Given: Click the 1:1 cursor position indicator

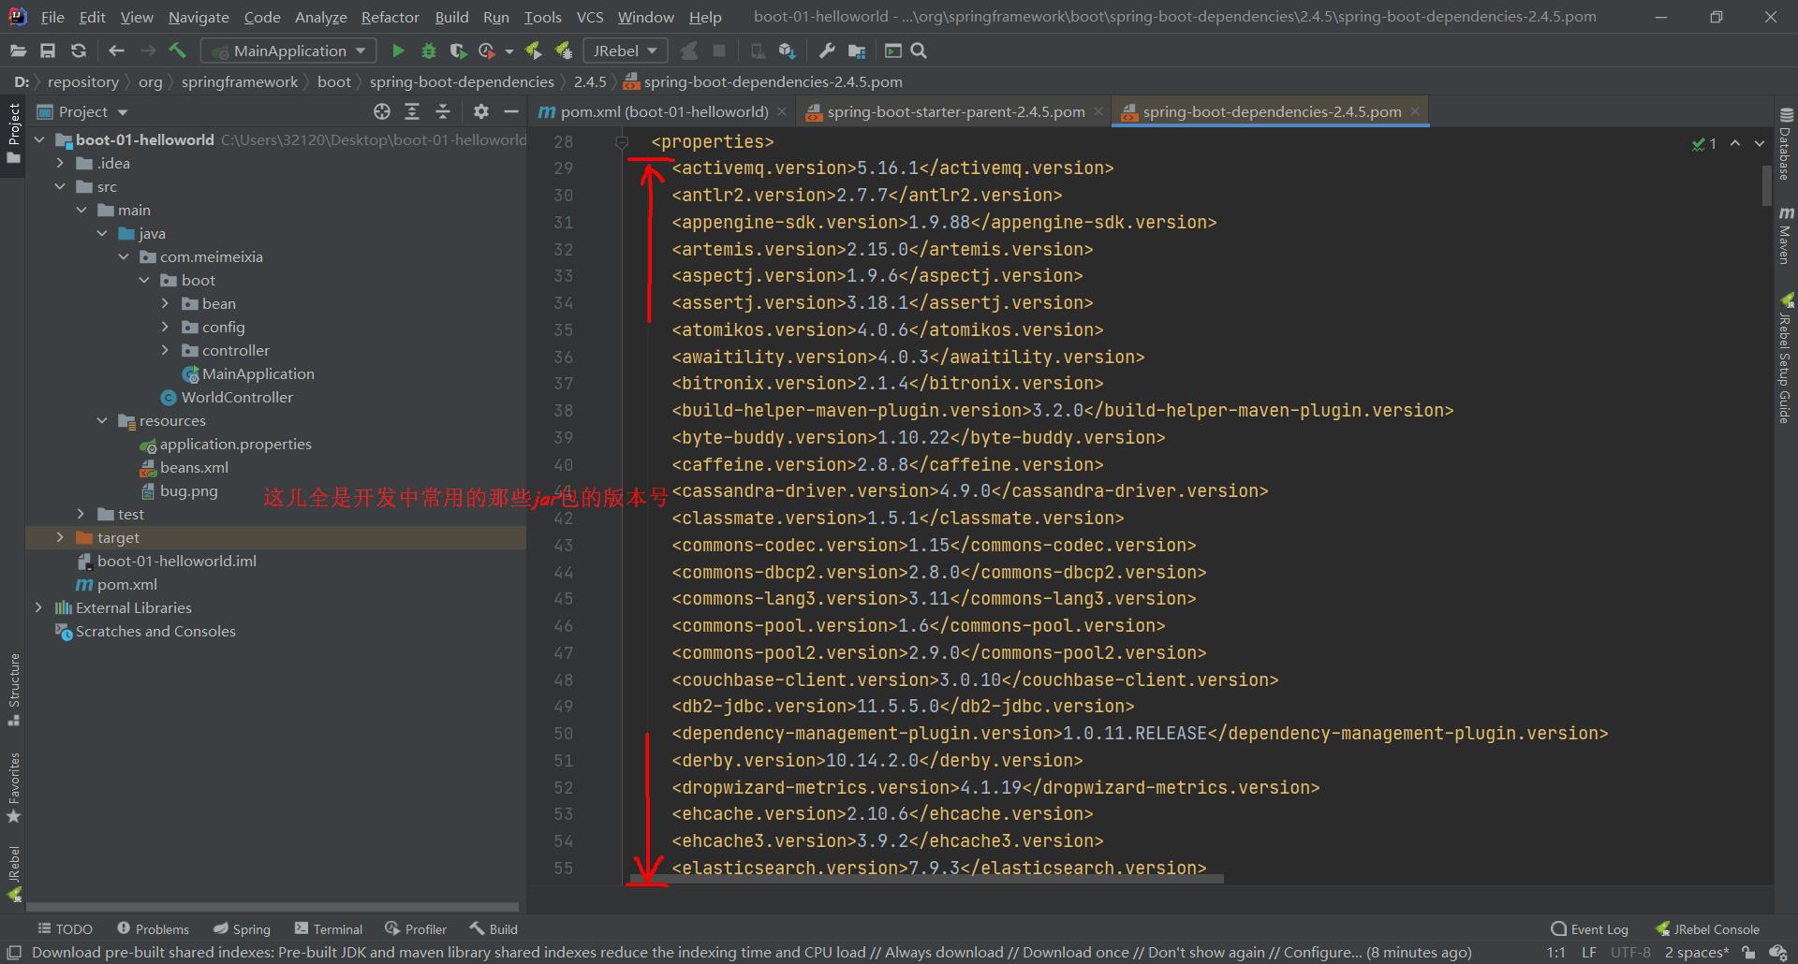Looking at the screenshot, I should pos(1555,953).
